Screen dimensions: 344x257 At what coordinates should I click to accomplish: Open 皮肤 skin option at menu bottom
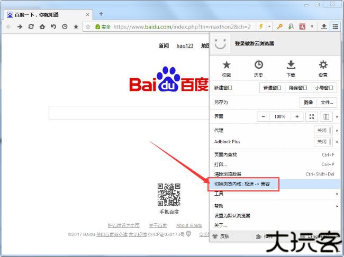[x=221, y=236]
